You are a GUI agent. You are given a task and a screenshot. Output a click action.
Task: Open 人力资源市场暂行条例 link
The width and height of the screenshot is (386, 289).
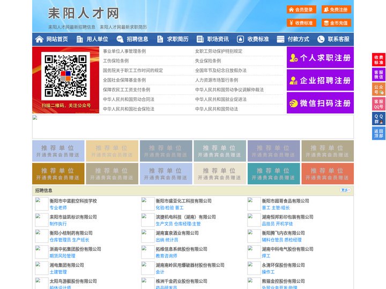coord(217,80)
